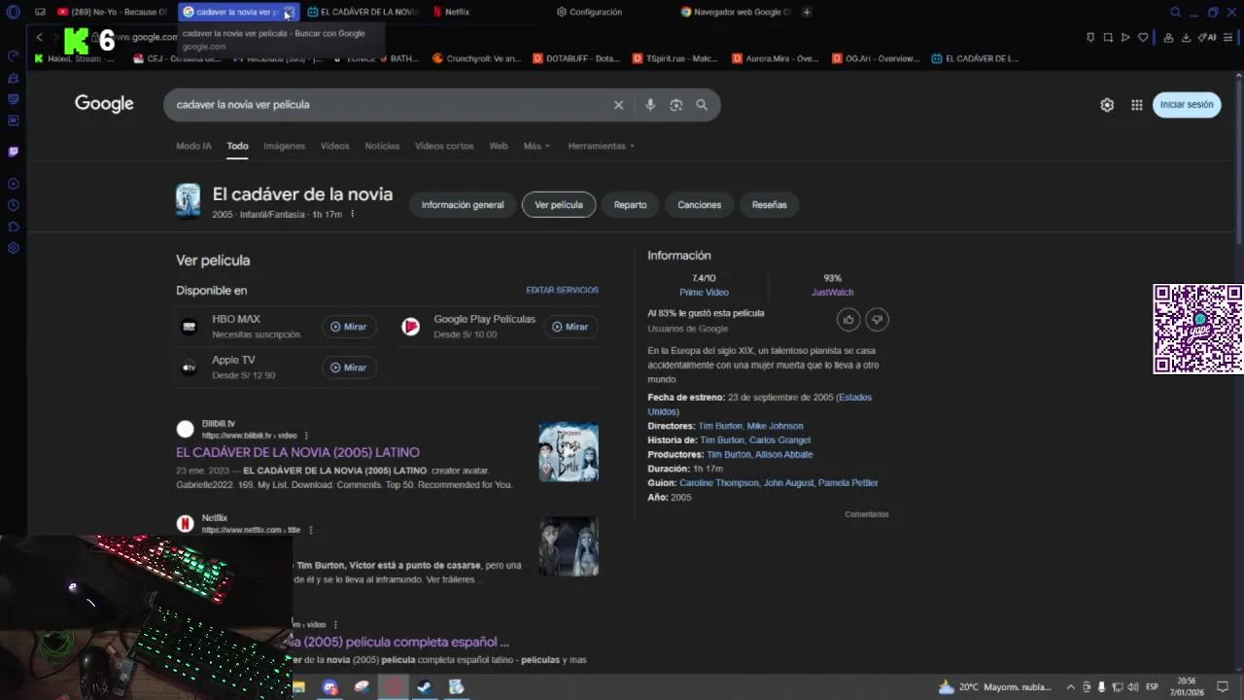
Task: Click Mirar button for Google Play Películas
Action: click(x=570, y=327)
